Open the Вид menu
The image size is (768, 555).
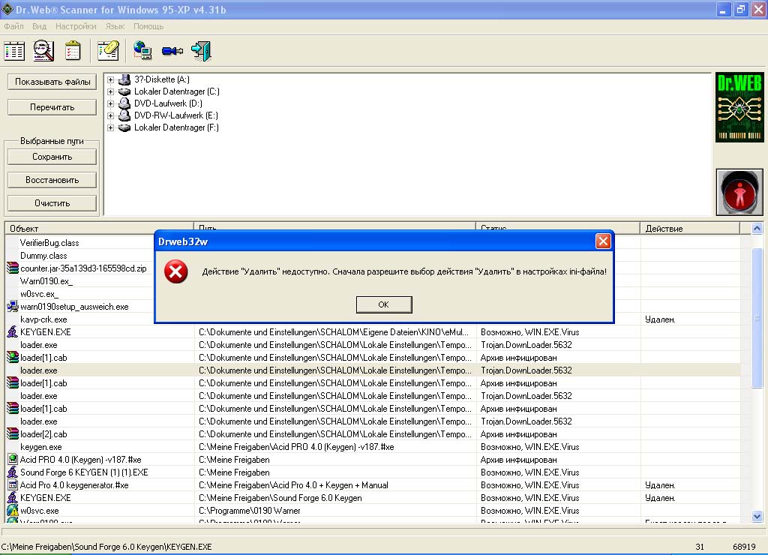39,26
